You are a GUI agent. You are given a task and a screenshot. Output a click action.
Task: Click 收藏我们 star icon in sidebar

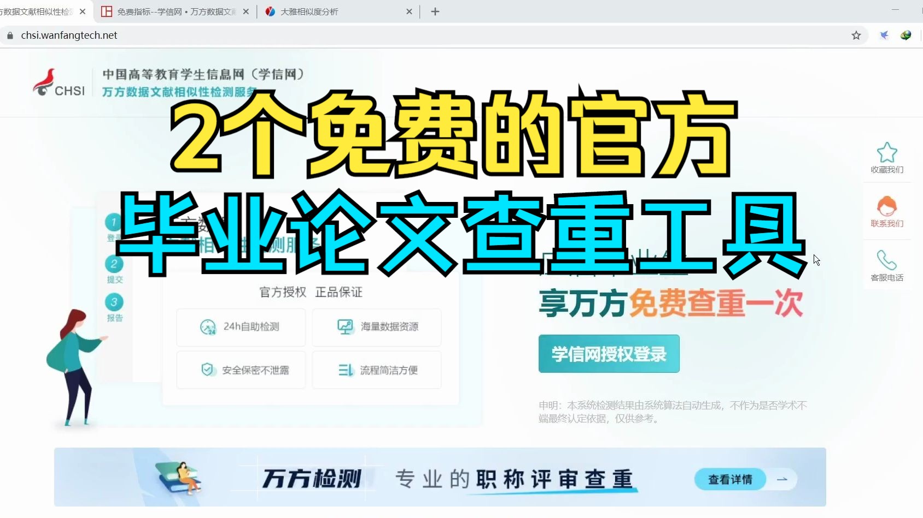(887, 152)
